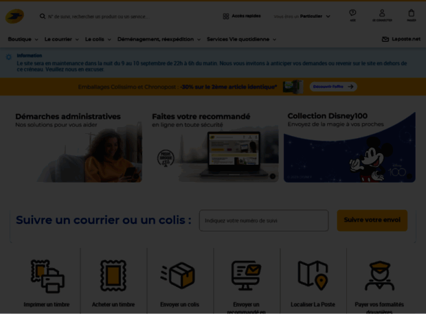Focus the tracking number input field
Screen dimensions: 426x320
[x=264, y=220]
